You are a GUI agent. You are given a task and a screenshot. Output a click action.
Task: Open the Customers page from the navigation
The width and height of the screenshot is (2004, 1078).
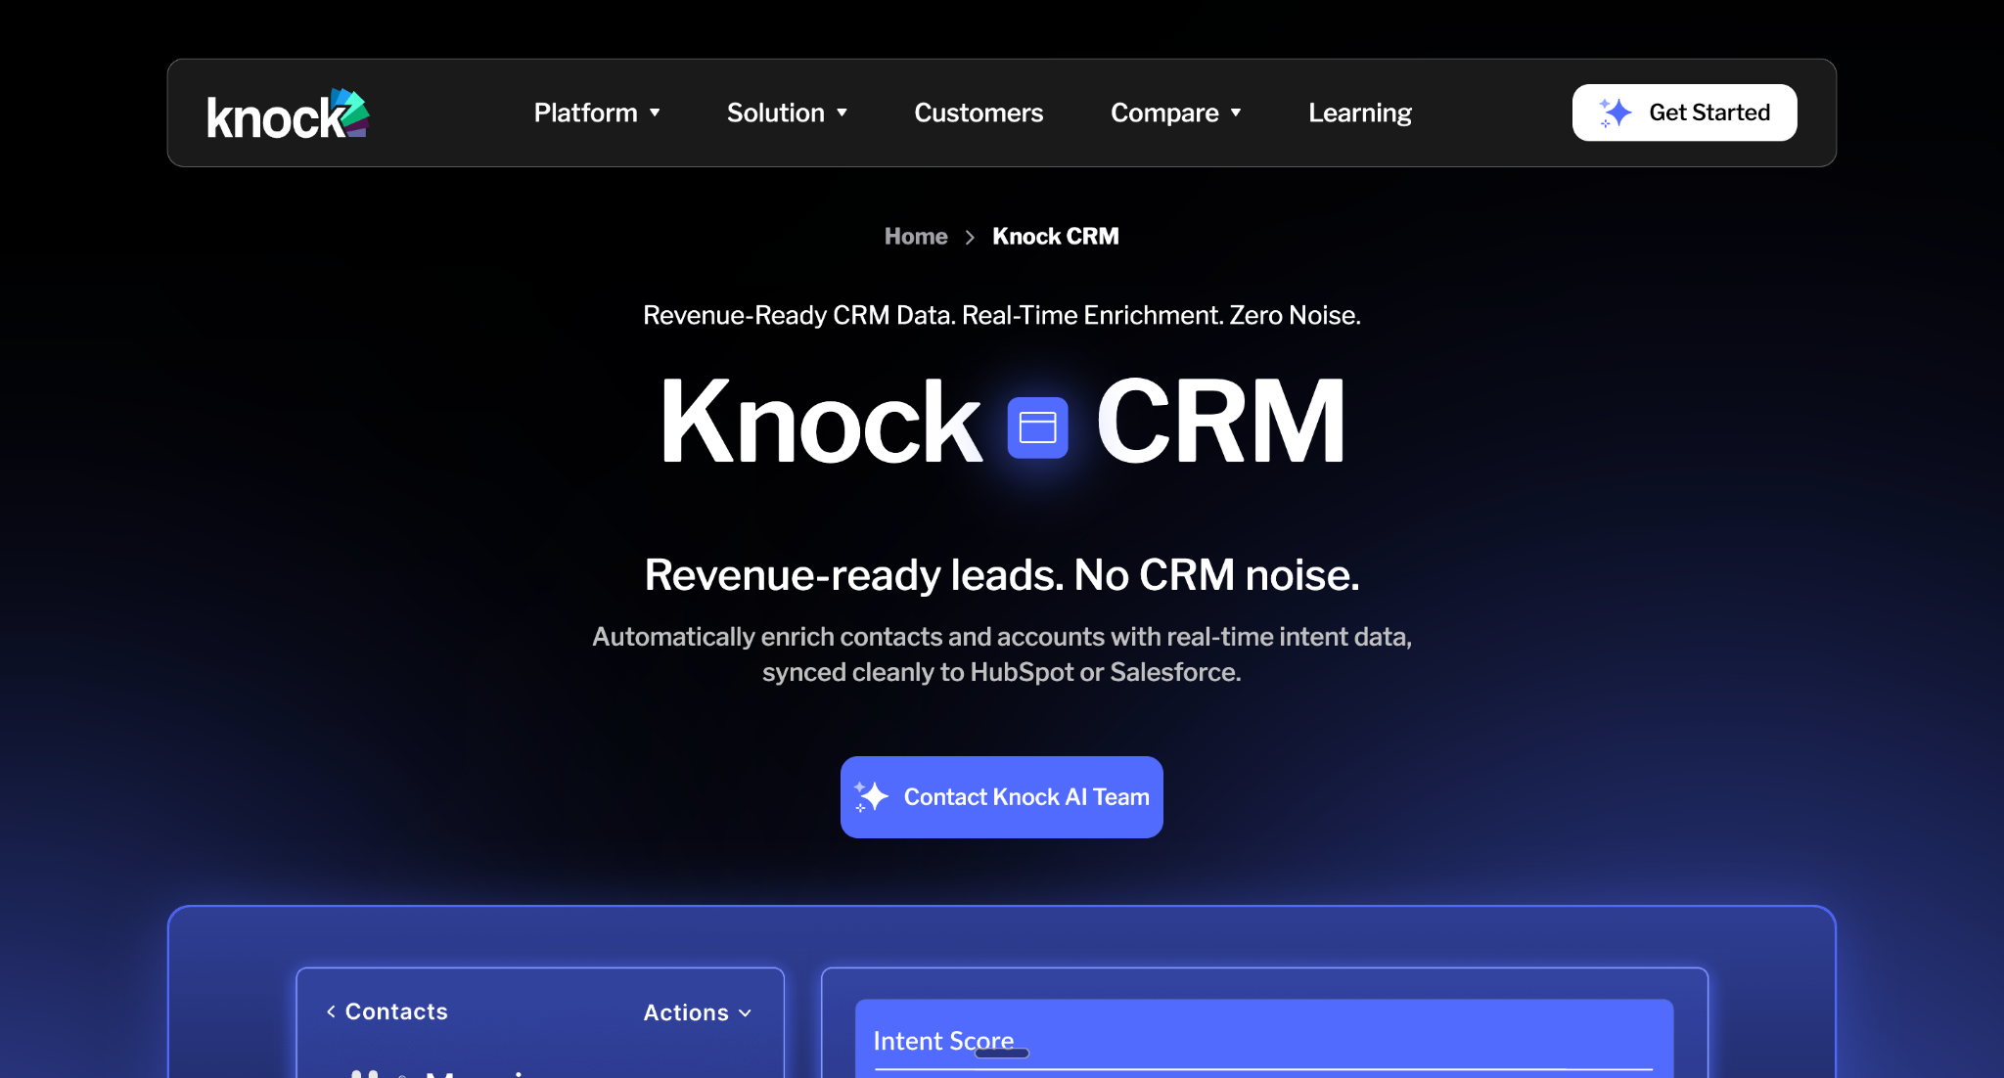point(978,112)
